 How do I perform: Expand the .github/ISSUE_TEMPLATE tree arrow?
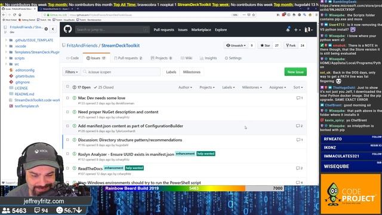[6, 40]
